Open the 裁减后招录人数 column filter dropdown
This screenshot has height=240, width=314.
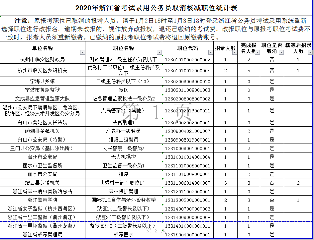310,52
